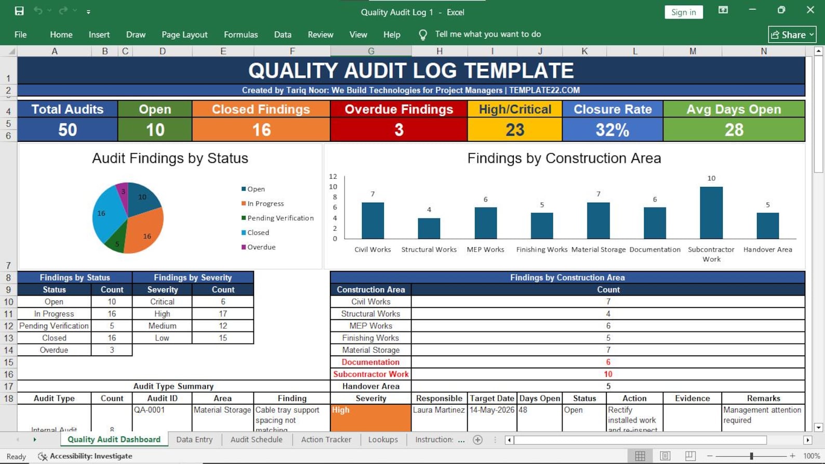Open the Undo history dropdown arrow
This screenshot has height=464, width=825.
click(x=49, y=11)
